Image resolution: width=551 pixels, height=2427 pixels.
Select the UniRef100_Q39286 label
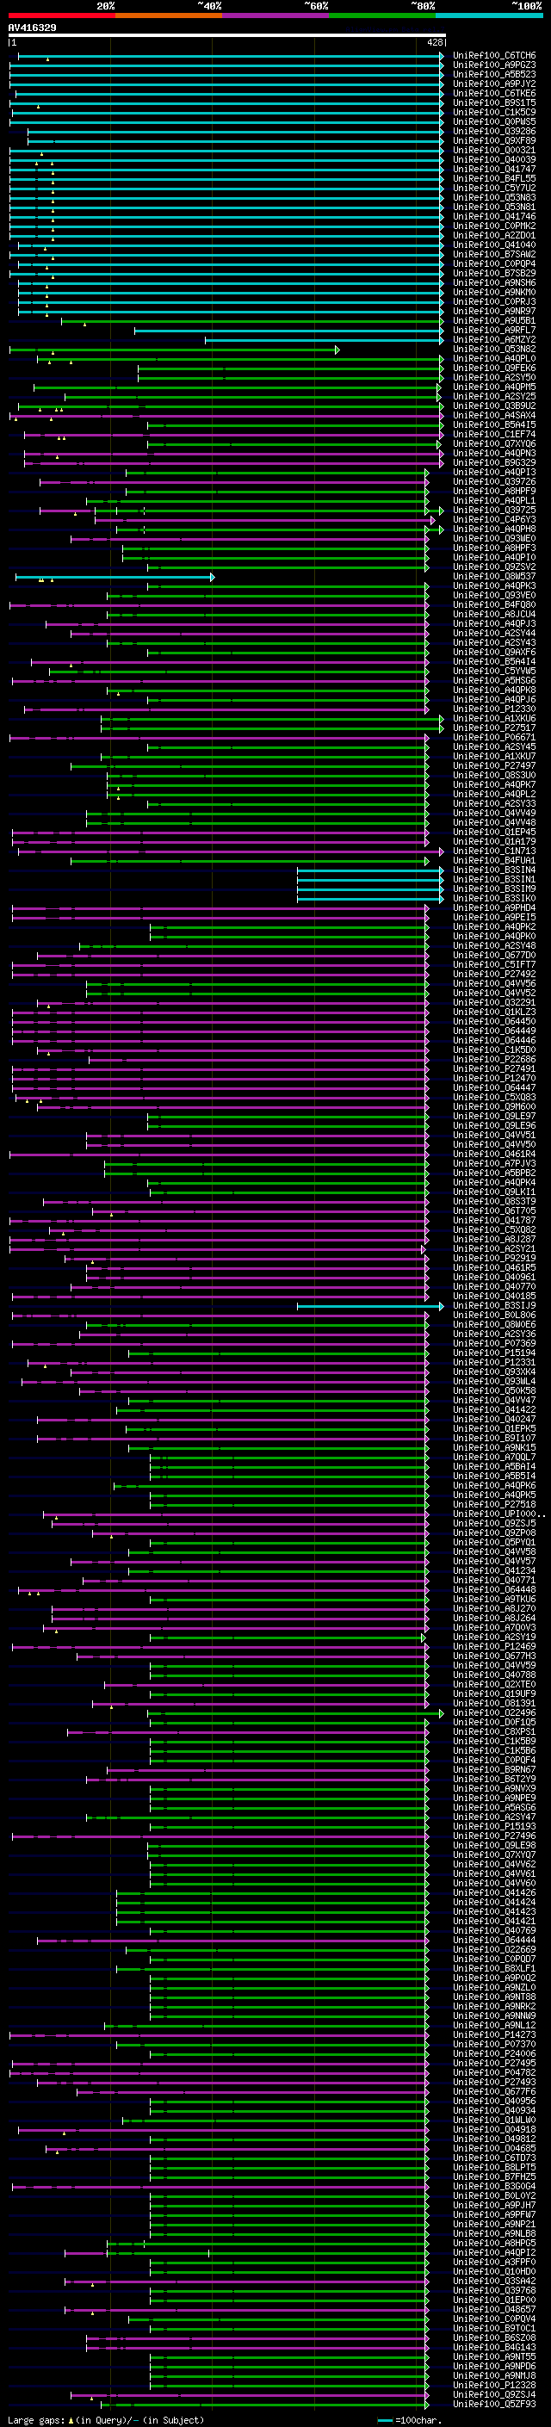pyautogui.click(x=494, y=131)
